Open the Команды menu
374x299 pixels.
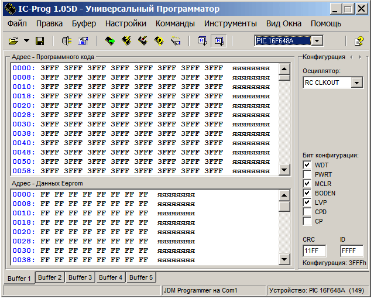pyautogui.click(x=175, y=23)
